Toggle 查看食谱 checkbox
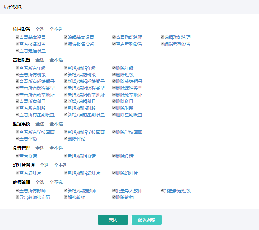This screenshot has height=230, width=259. click(x=17, y=156)
